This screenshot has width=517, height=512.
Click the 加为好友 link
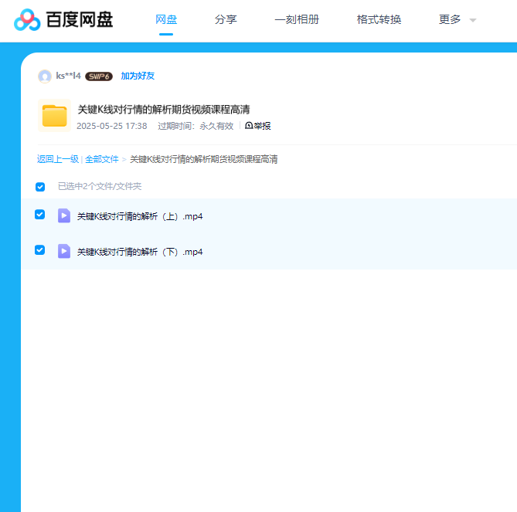click(138, 76)
